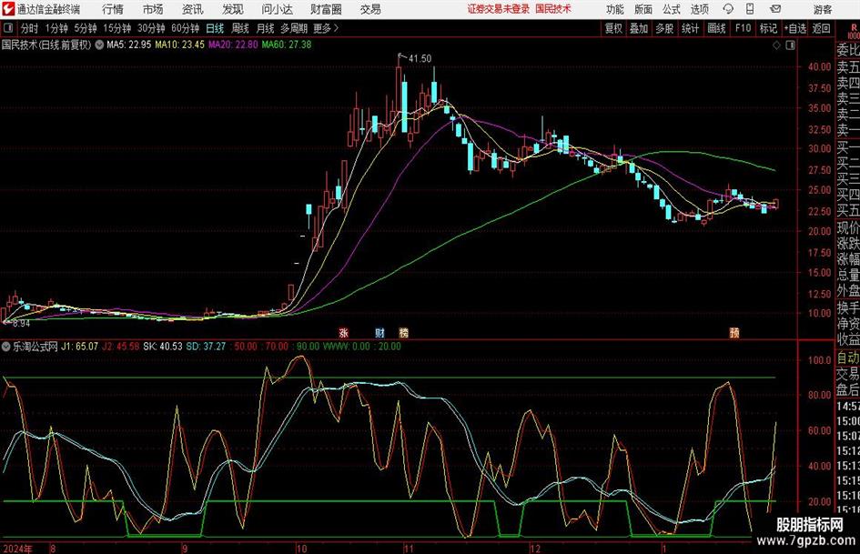Click the red 国民技术 title bar label
This screenshot has height=554, width=860.
553,9
